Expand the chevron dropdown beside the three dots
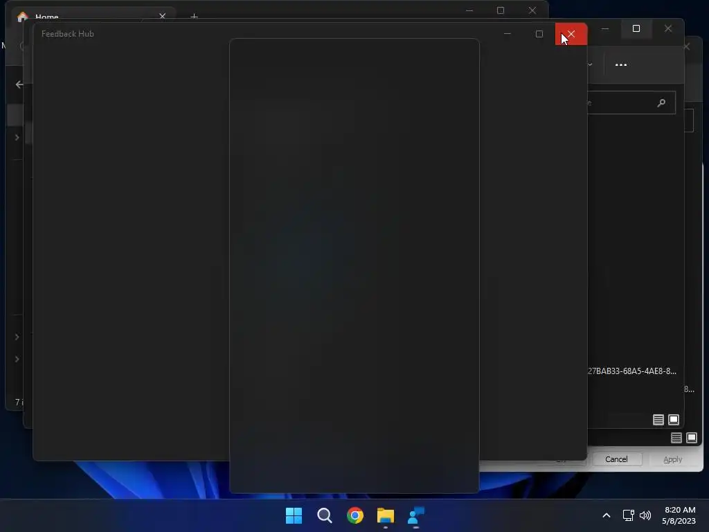 590,64
